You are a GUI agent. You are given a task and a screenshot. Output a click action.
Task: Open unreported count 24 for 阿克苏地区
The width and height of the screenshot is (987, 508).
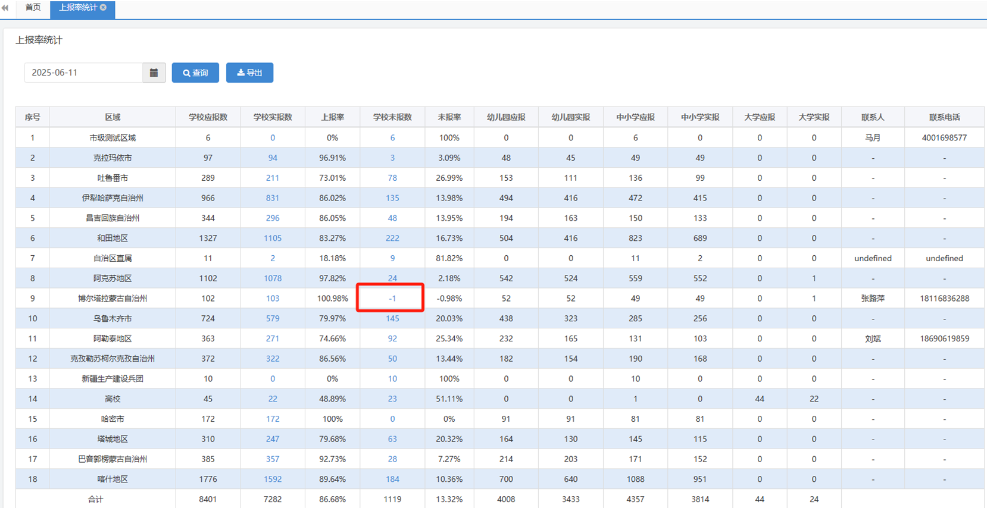coord(392,278)
